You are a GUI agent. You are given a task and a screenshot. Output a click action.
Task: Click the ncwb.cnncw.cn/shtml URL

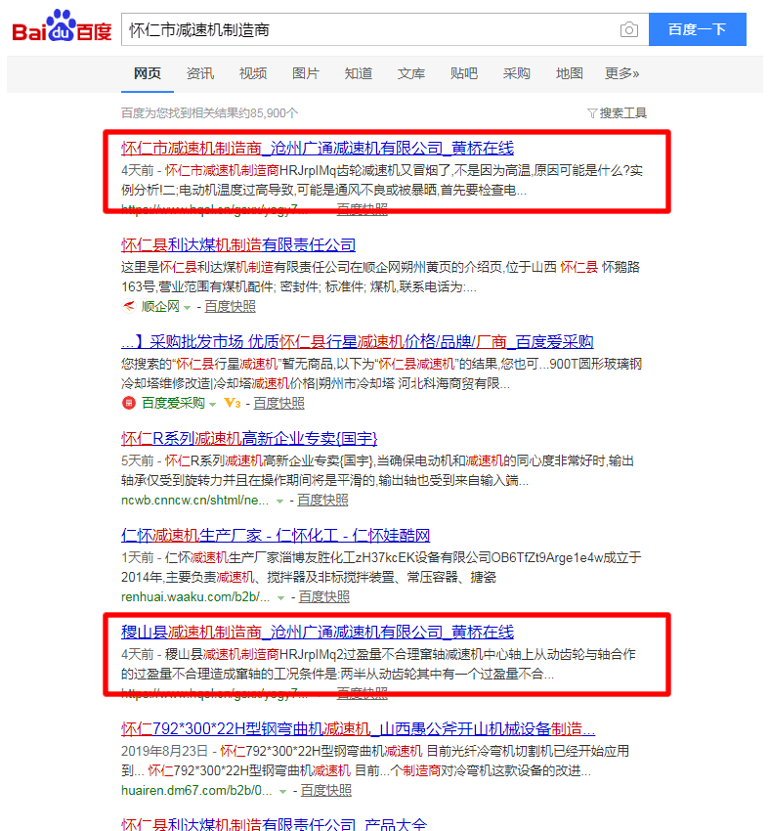(194, 500)
